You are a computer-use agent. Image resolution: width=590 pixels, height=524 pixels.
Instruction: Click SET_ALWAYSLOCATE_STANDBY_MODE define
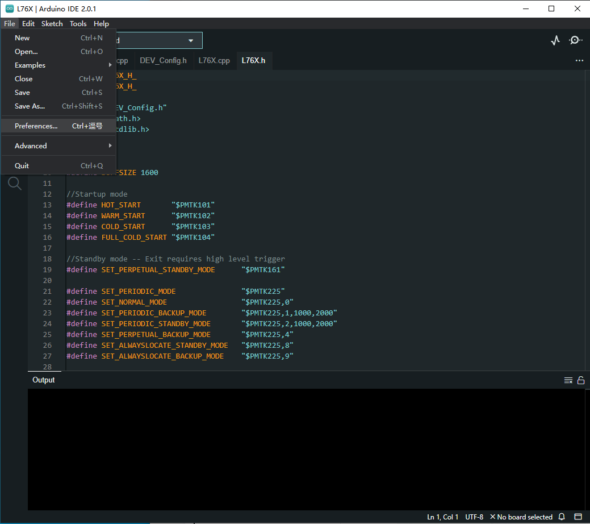(165, 346)
